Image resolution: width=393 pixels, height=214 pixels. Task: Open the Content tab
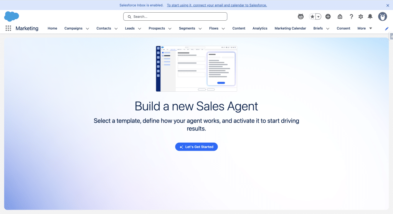click(239, 28)
